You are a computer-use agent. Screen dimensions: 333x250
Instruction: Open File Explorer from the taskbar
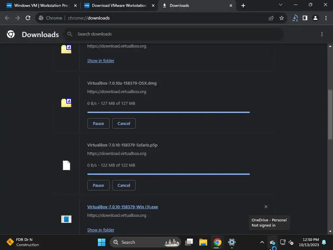coord(203,242)
